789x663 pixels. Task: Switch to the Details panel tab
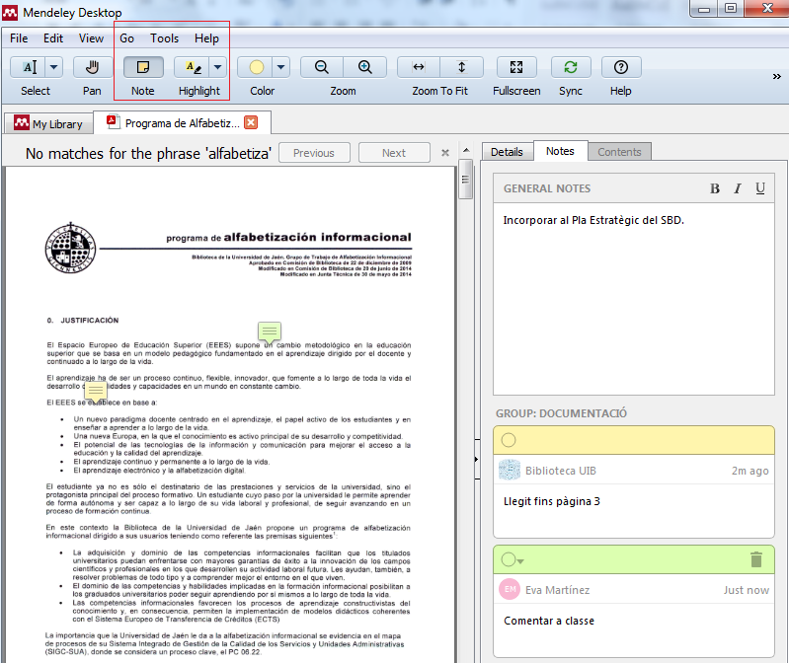(508, 152)
